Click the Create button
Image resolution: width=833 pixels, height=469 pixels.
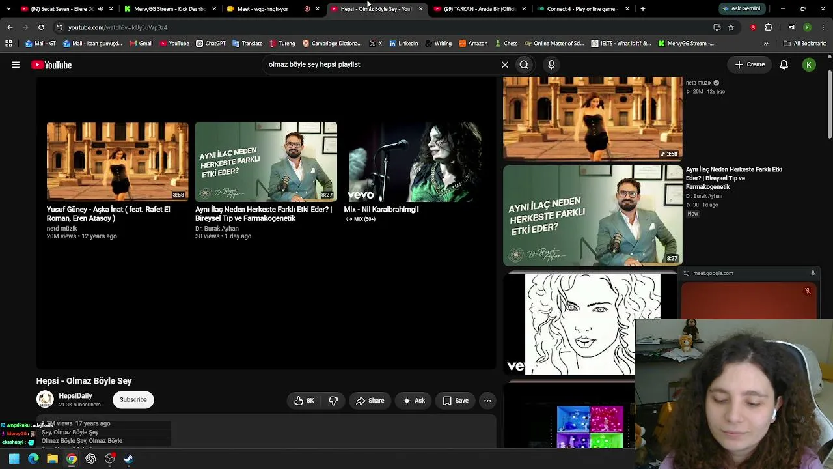tap(750, 64)
